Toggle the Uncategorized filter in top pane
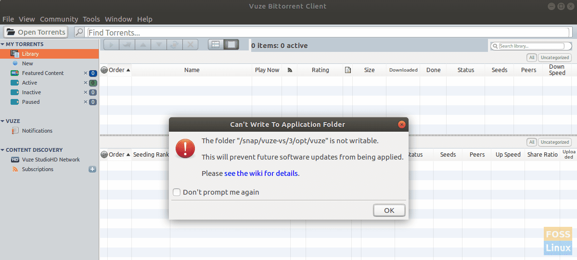Image resolution: width=577 pixels, height=260 pixels. (554, 58)
